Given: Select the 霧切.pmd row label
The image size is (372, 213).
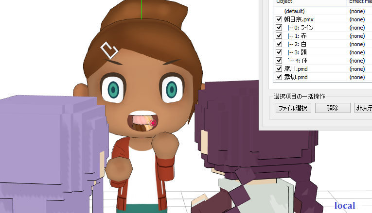Looking at the screenshot, I should 296,77.
